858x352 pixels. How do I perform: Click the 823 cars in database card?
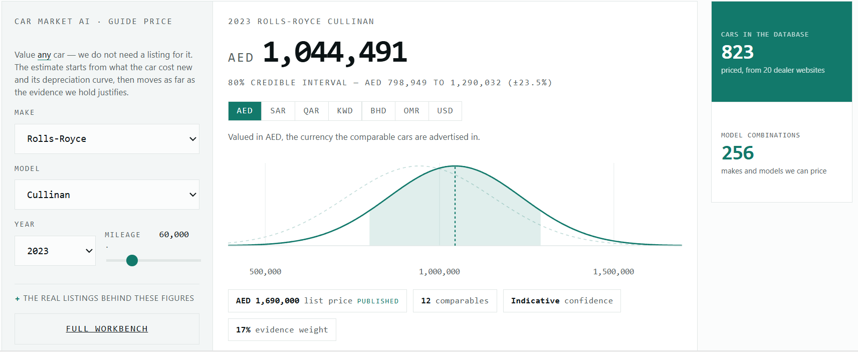click(x=782, y=52)
